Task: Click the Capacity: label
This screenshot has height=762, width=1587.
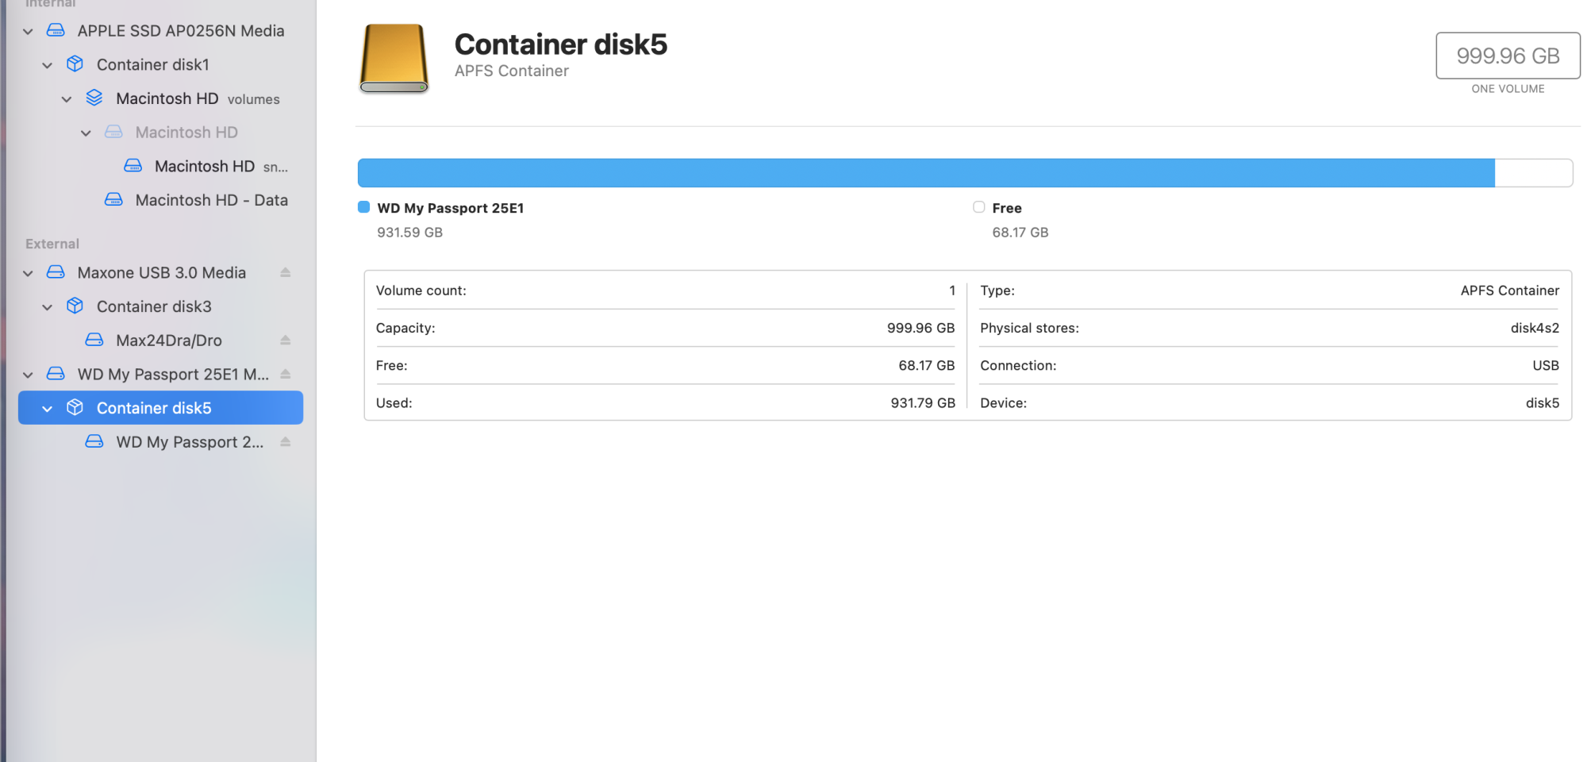Action: click(x=405, y=328)
